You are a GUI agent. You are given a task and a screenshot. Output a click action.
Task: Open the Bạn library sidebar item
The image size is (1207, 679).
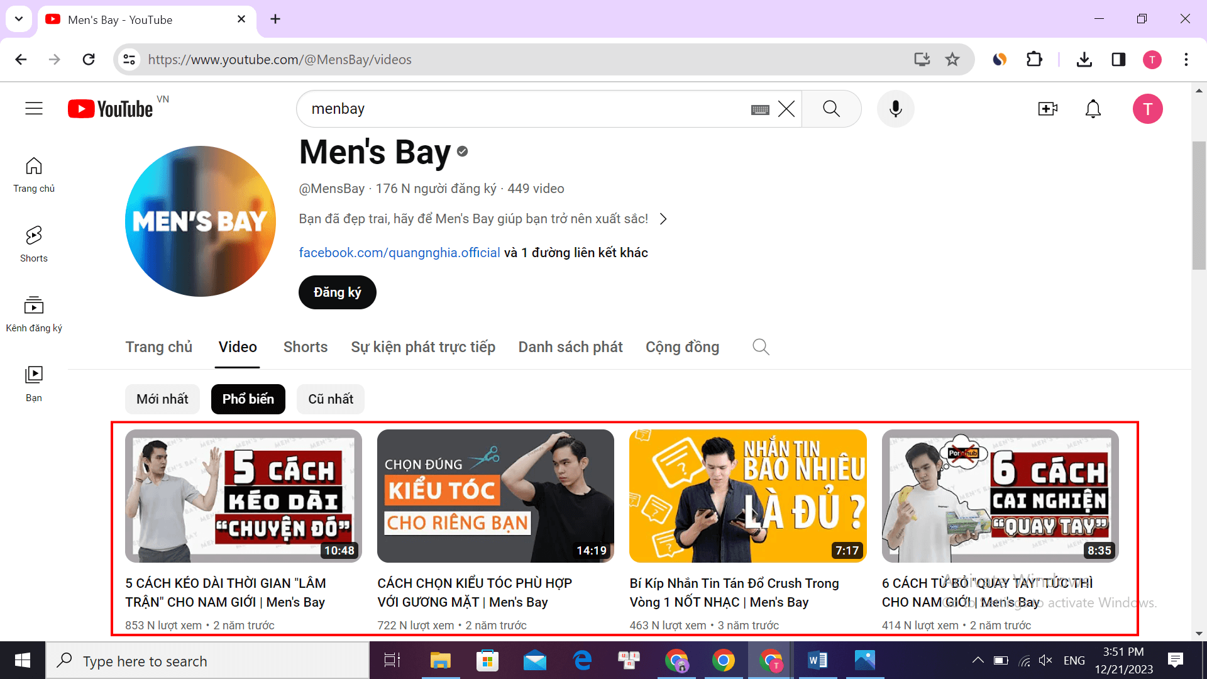[34, 384]
